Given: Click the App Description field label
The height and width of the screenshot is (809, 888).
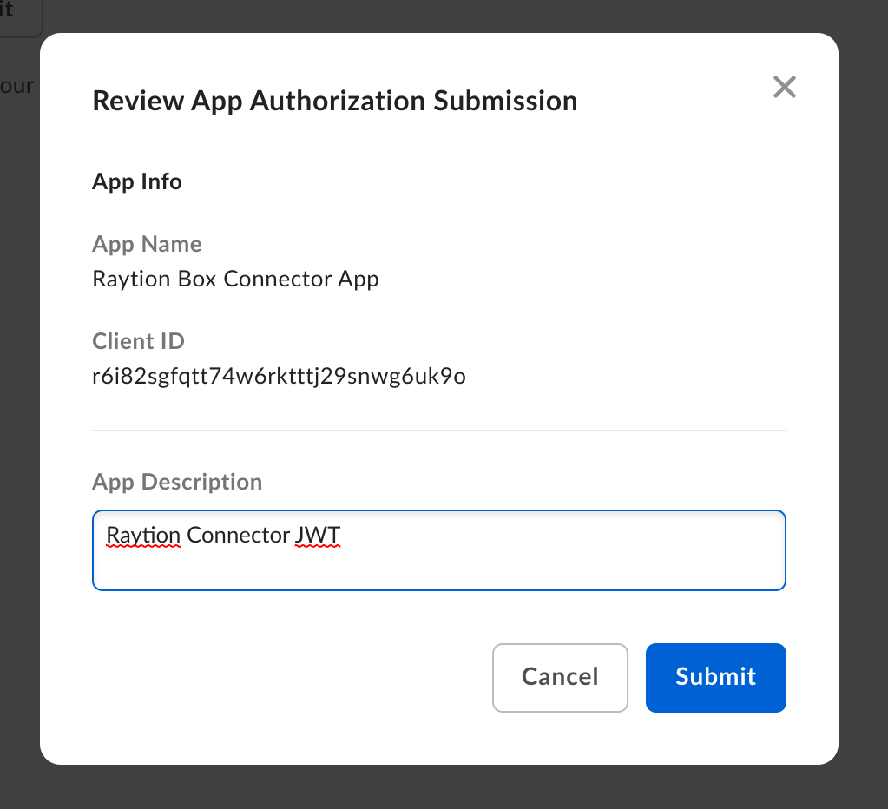Looking at the screenshot, I should click(x=177, y=482).
